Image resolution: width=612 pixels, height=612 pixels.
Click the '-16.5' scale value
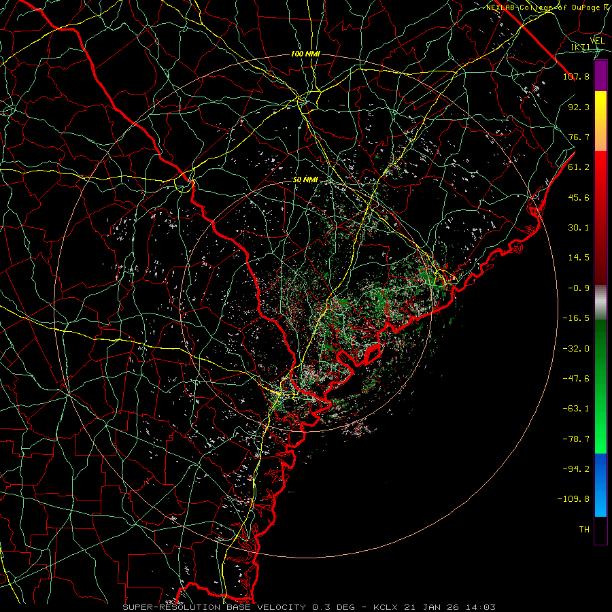(576, 318)
